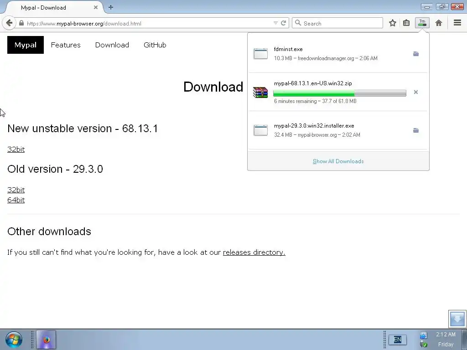The image size is (467, 350).
Task: Cancel the mypal-68.13.1 zip download
Action: tap(416, 92)
